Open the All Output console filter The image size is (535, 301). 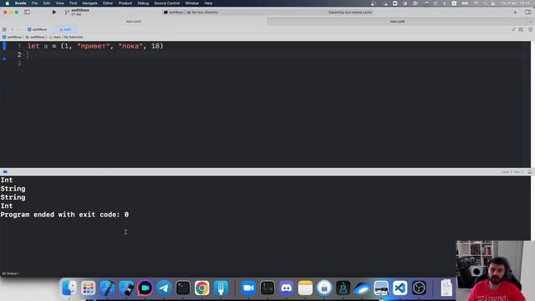coord(11,273)
